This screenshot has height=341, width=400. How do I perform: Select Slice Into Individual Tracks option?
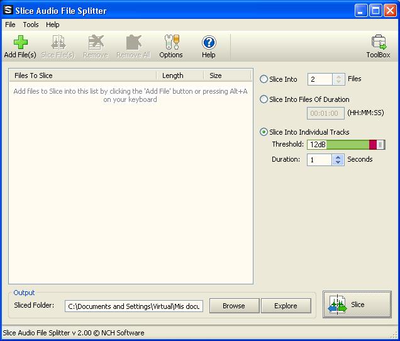pyautogui.click(x=264, y=132)
